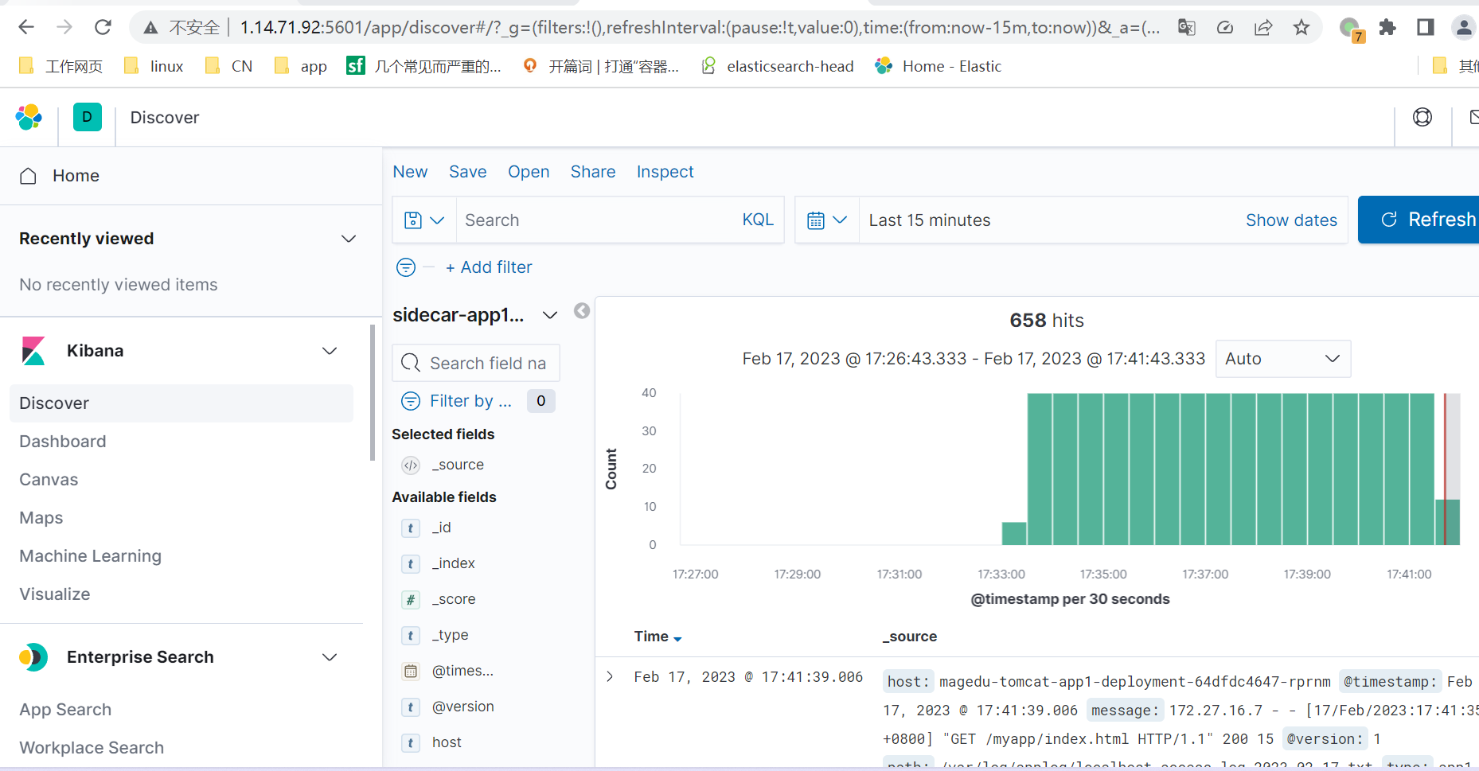This screenshot has height=771, width=1479.
Task: Click the Refresh button
Action: tap(1419, 220)
